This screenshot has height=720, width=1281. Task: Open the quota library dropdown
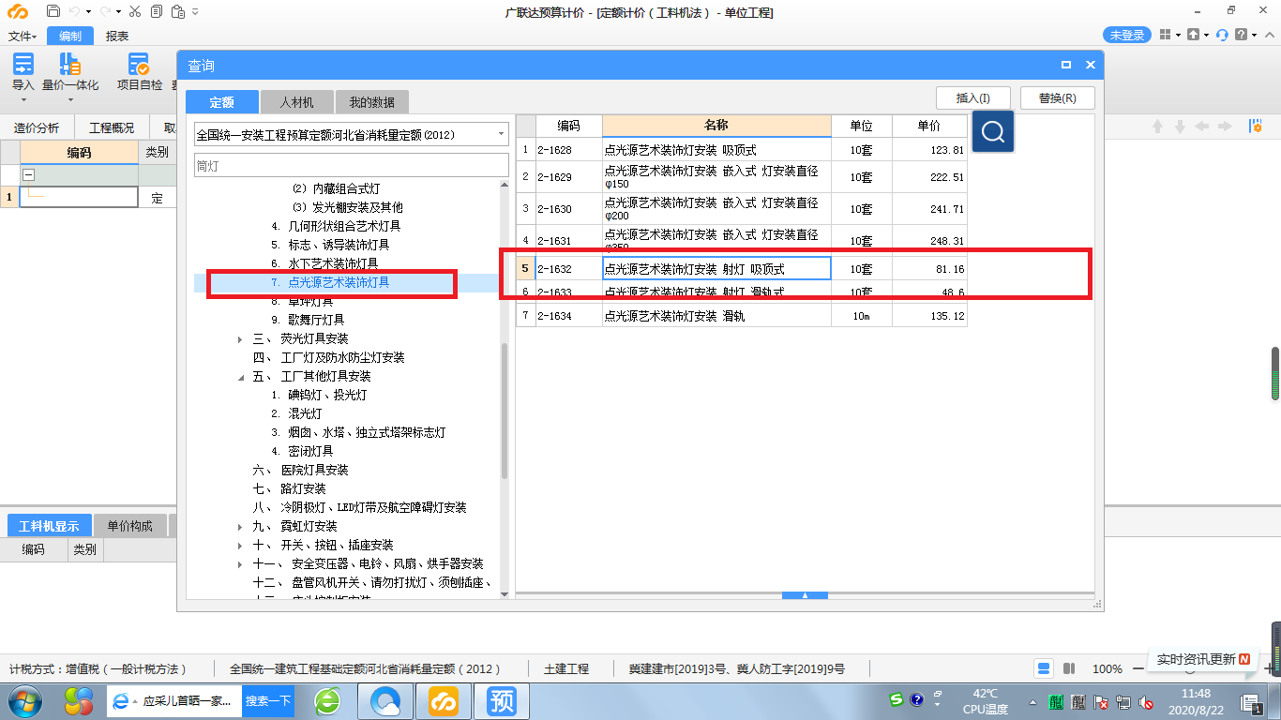click(501, 134)
